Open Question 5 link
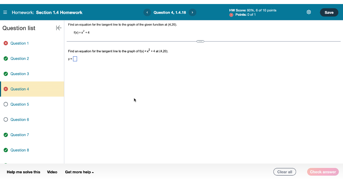 tap(20, 104)
